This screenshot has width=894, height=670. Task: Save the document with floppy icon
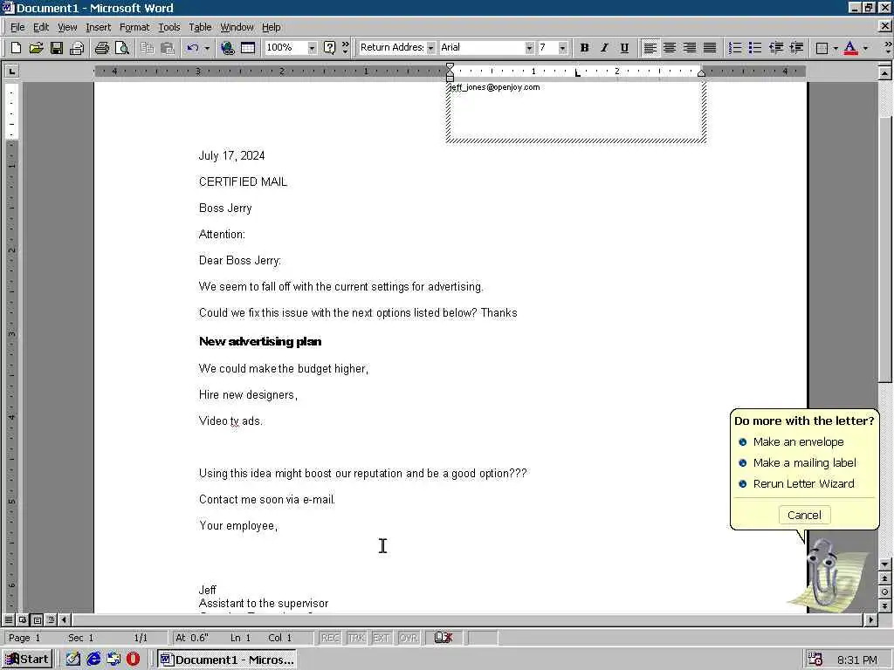point(56,48)
